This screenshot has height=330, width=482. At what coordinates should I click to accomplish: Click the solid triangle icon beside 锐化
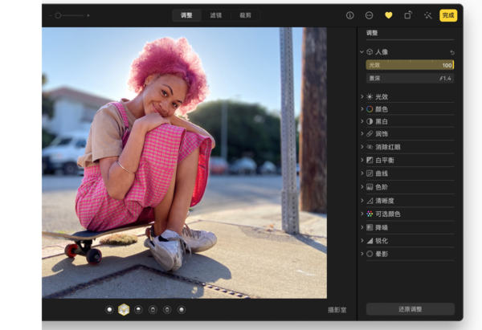coord(370,241)
